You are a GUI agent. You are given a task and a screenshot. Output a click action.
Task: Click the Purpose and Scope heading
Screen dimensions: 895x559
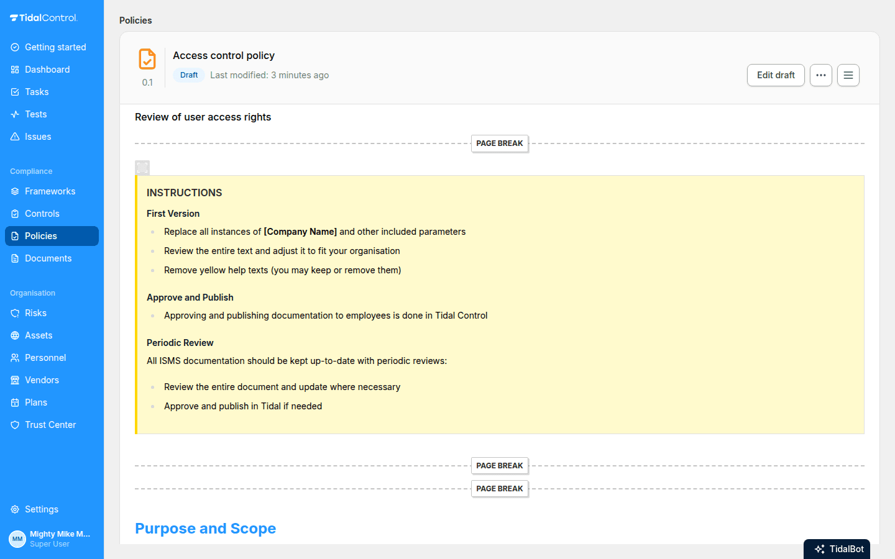tap(206, 529)
